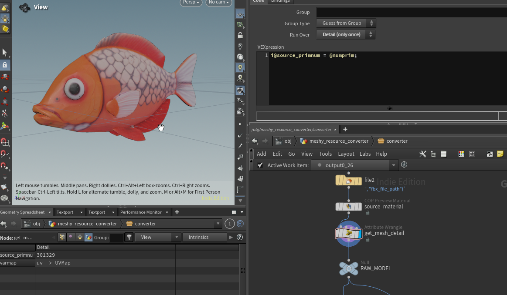Open the network editor Add menu

click(262, 154)
